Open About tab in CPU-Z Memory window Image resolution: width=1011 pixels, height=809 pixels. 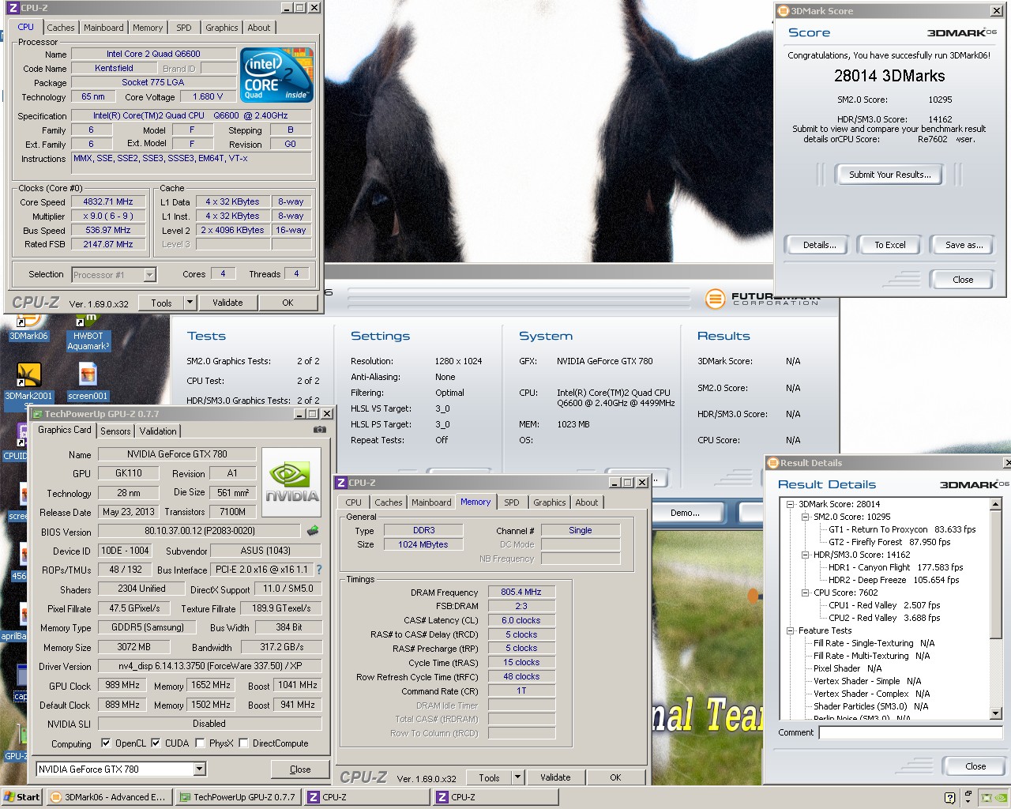(586, 502)
